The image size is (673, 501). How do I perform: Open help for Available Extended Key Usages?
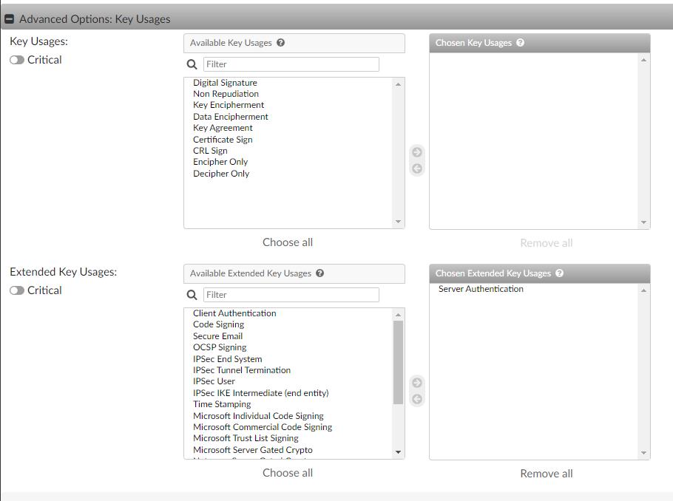(319, 273)
